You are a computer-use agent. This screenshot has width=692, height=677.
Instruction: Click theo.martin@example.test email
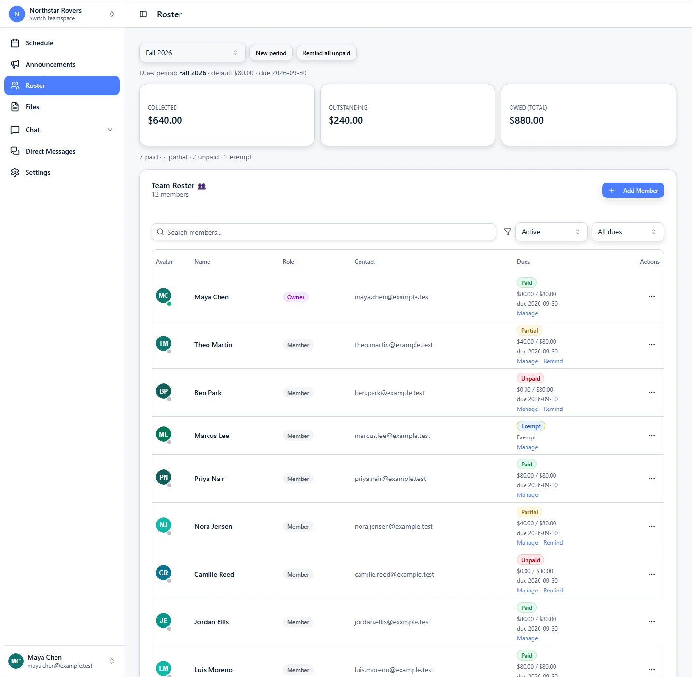coord(394,345)
